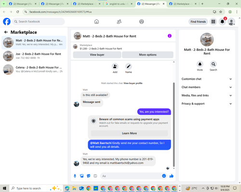
Task: Open a new Chrome tab
Action: (x=202, y=4)
